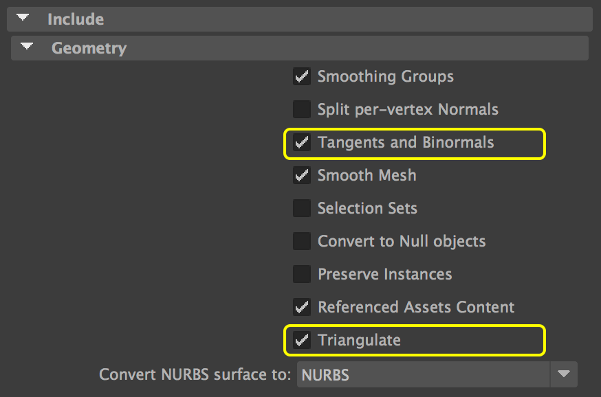Collapse the Include section arrow
The width and height of the screenshot is (601, 397).
pos(23,18)
